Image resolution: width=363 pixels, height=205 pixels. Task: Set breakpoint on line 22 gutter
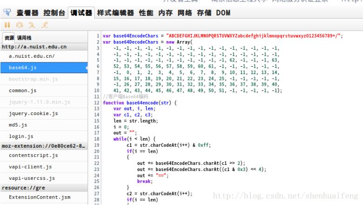coord(97,164)
